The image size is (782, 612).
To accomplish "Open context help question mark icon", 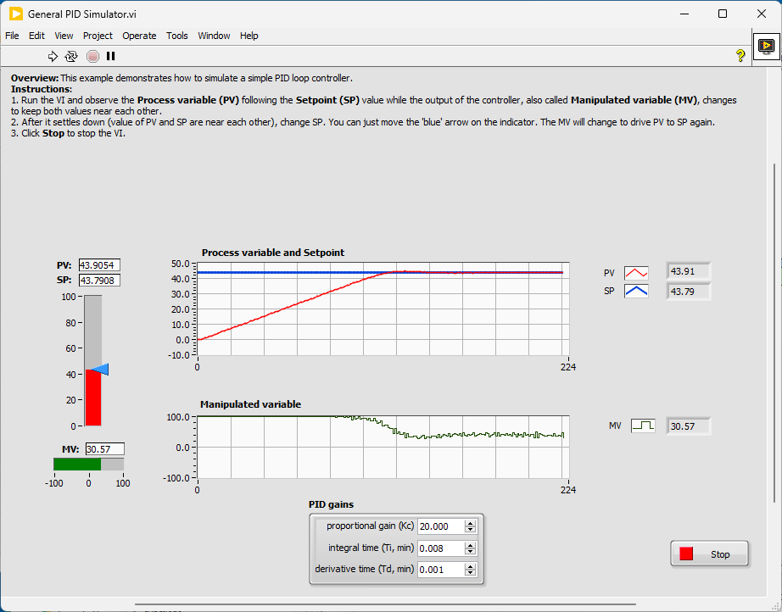I will tap(740, 56).
